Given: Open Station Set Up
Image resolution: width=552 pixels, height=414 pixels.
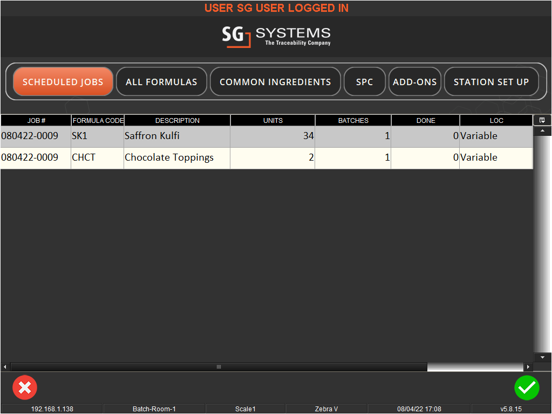Looking at the screenshot, I should point(492,81).
